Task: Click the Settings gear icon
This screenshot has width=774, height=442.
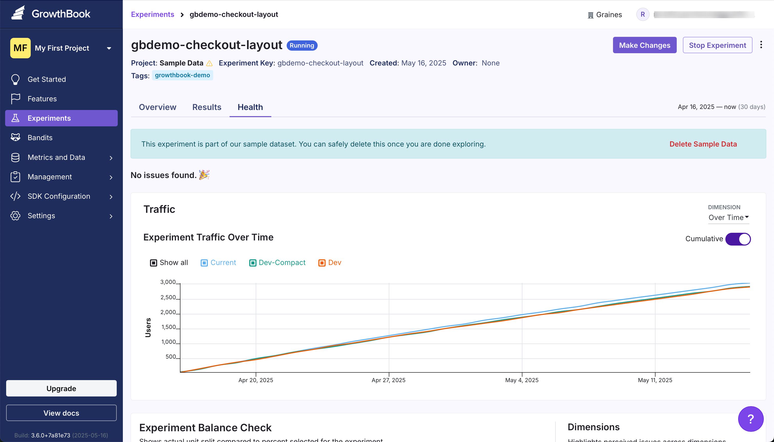Action: [15, 216]
